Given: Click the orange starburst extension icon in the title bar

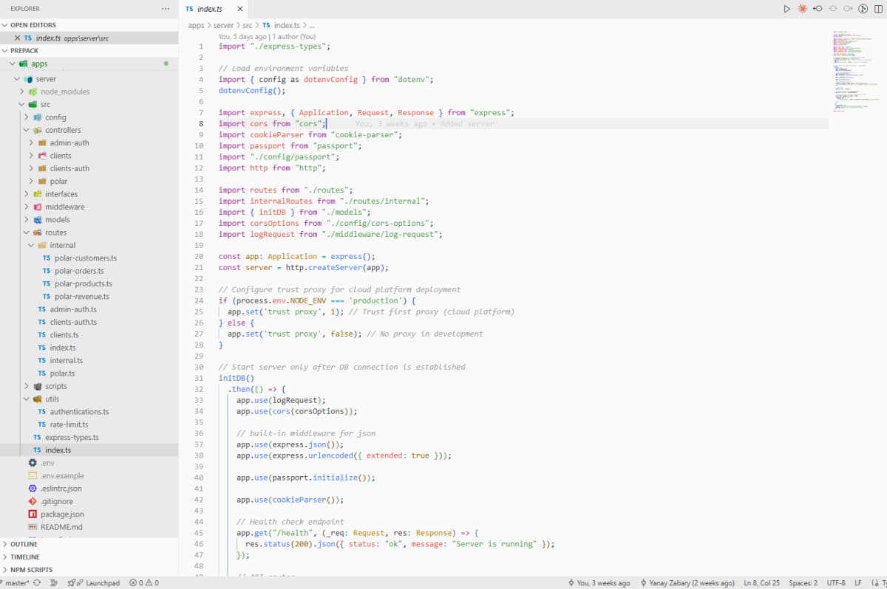Looking at the screenshot, I should pos(802,7).
